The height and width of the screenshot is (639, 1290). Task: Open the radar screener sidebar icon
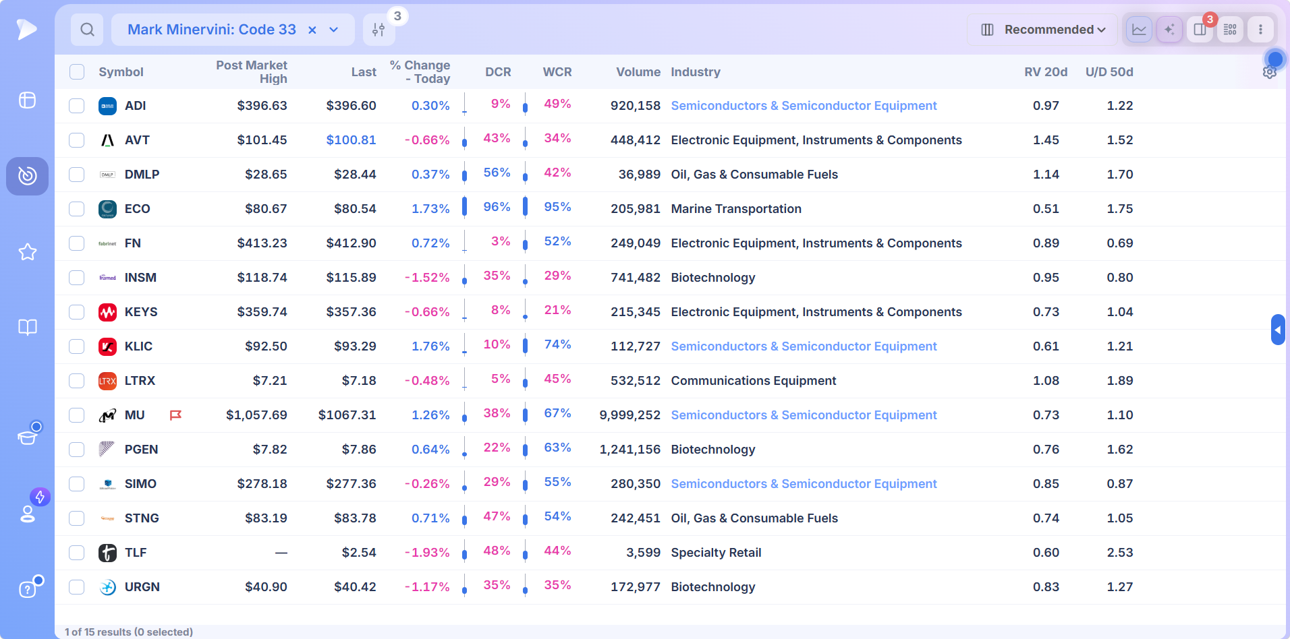pyautogui.click(x=27, y=176)
